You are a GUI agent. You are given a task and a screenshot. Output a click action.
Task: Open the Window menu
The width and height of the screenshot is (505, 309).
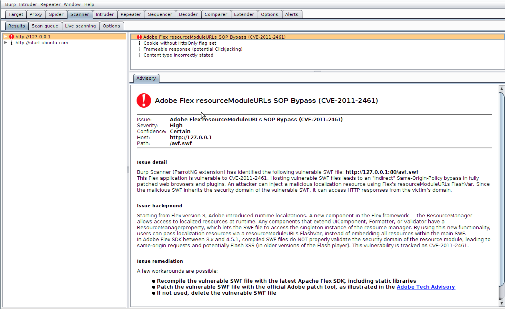pyautogui.click(x=72, y=4)
